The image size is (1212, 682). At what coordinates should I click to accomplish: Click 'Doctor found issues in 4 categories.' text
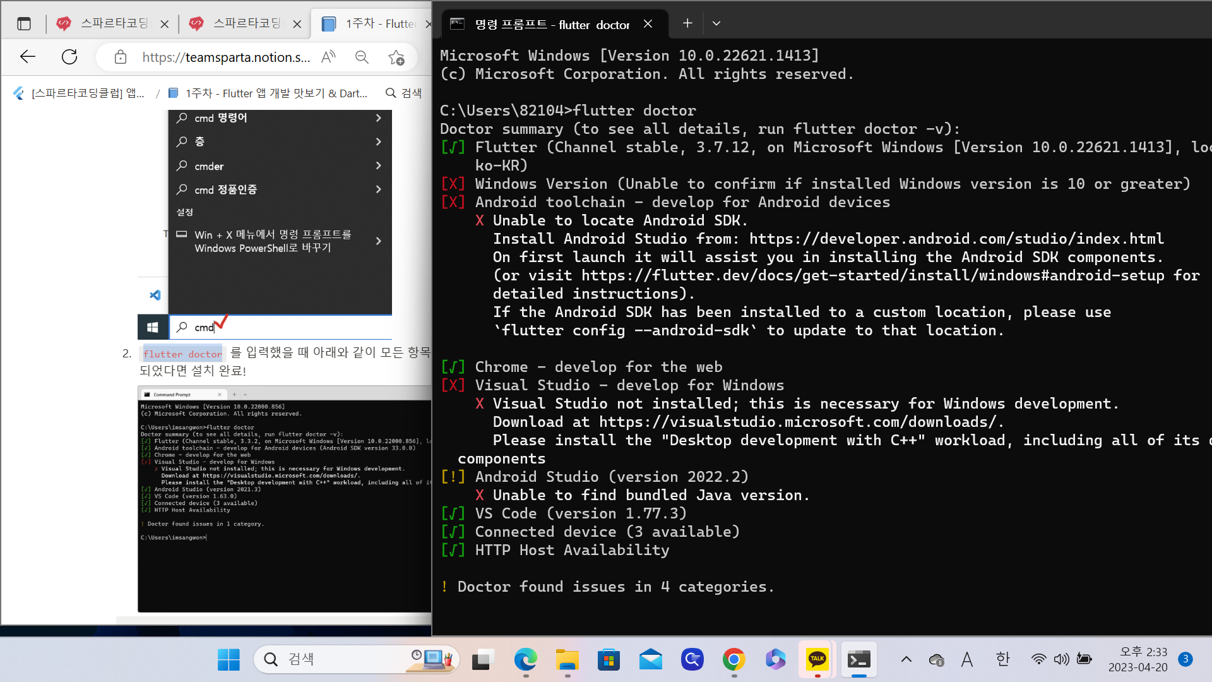coord(615,587)
